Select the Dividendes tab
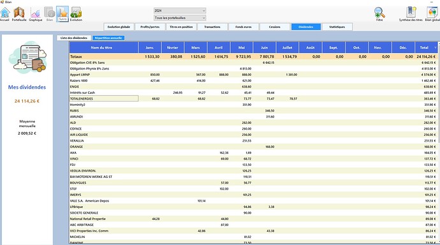Image resolution: width=440 pixels, height=245 pixels. [x=306, y=27]
